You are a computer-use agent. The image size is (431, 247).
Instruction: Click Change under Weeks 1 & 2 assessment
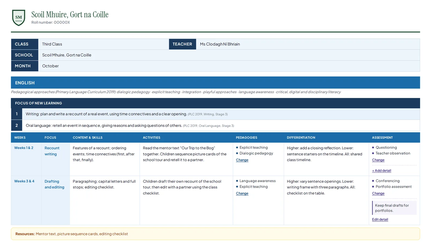coord(378,160)
